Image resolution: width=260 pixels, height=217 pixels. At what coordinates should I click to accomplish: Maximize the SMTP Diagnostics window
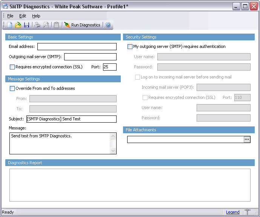coord(245,6)
